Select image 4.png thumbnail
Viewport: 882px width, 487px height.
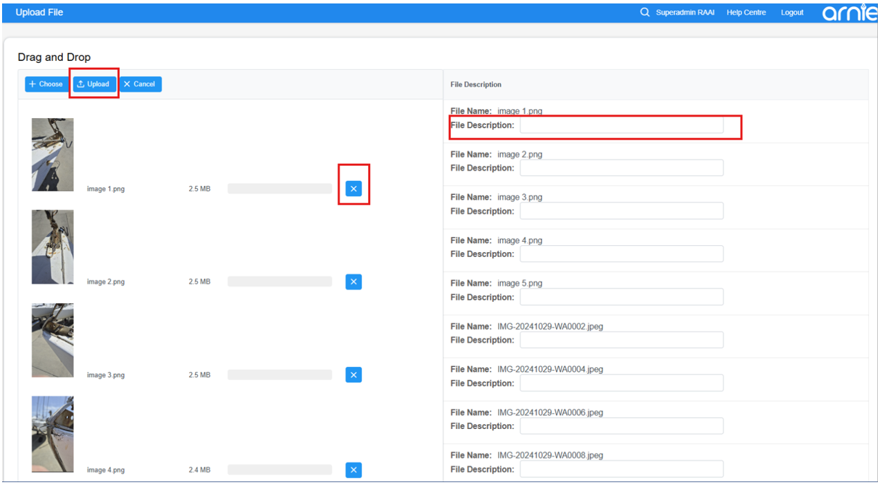tap(53, 435)
